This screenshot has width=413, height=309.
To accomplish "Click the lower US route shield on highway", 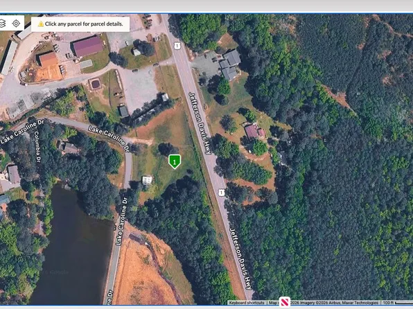I will [x=222, y=193].
